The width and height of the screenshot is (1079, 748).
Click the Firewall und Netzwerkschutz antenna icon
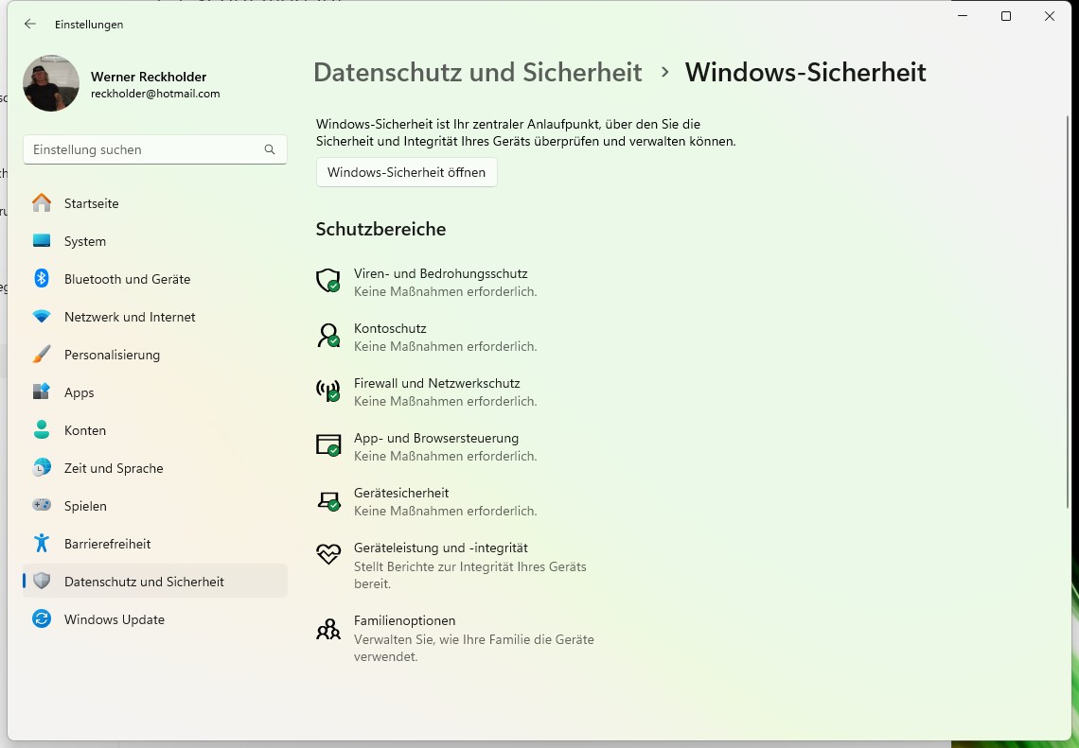tap(328, 391)
